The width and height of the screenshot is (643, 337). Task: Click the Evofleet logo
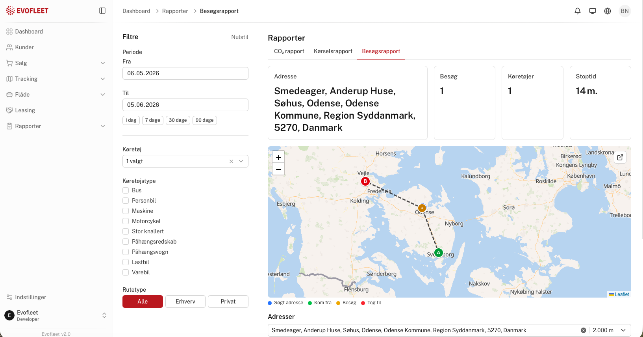tap(27, 11)
